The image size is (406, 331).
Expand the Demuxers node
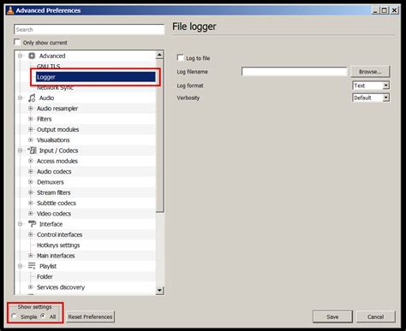click(31, 182)
